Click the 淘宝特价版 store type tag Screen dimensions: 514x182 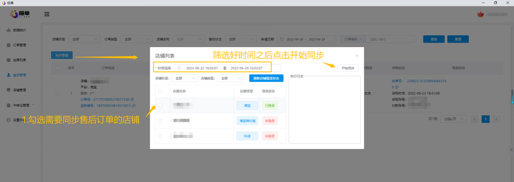(247, 121)
